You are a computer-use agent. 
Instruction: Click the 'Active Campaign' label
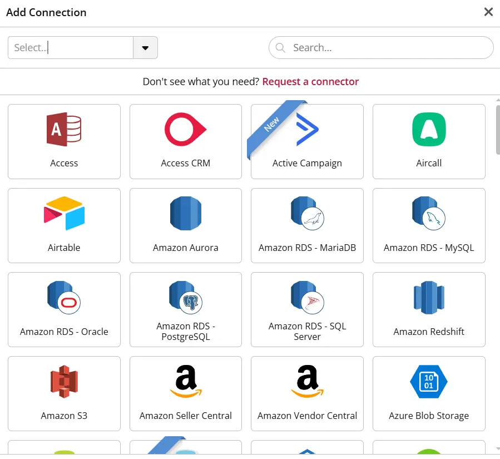point(307,163)
